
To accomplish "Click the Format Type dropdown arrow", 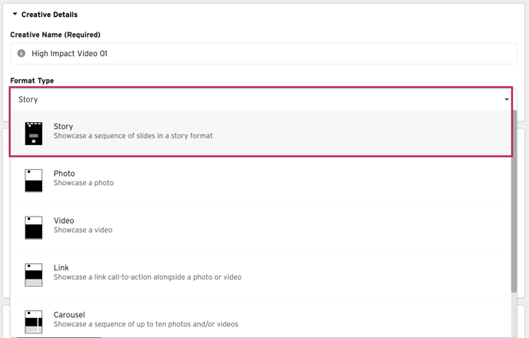I will point(506,100).
